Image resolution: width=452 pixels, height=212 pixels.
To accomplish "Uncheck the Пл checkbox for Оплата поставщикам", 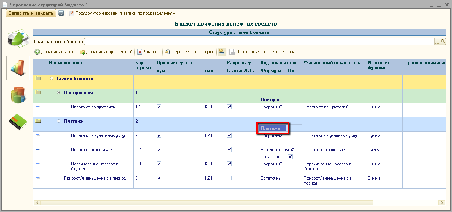I will pyautogui.click(x=290, y=157).
